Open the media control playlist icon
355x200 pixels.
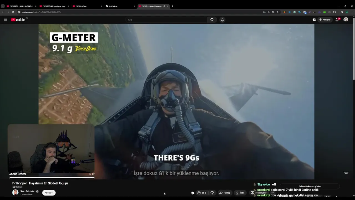point(342,12)
